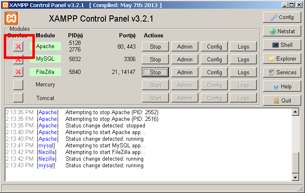Stop the Apache module
This screenshot has width=305, height=193.
(155, 46)
